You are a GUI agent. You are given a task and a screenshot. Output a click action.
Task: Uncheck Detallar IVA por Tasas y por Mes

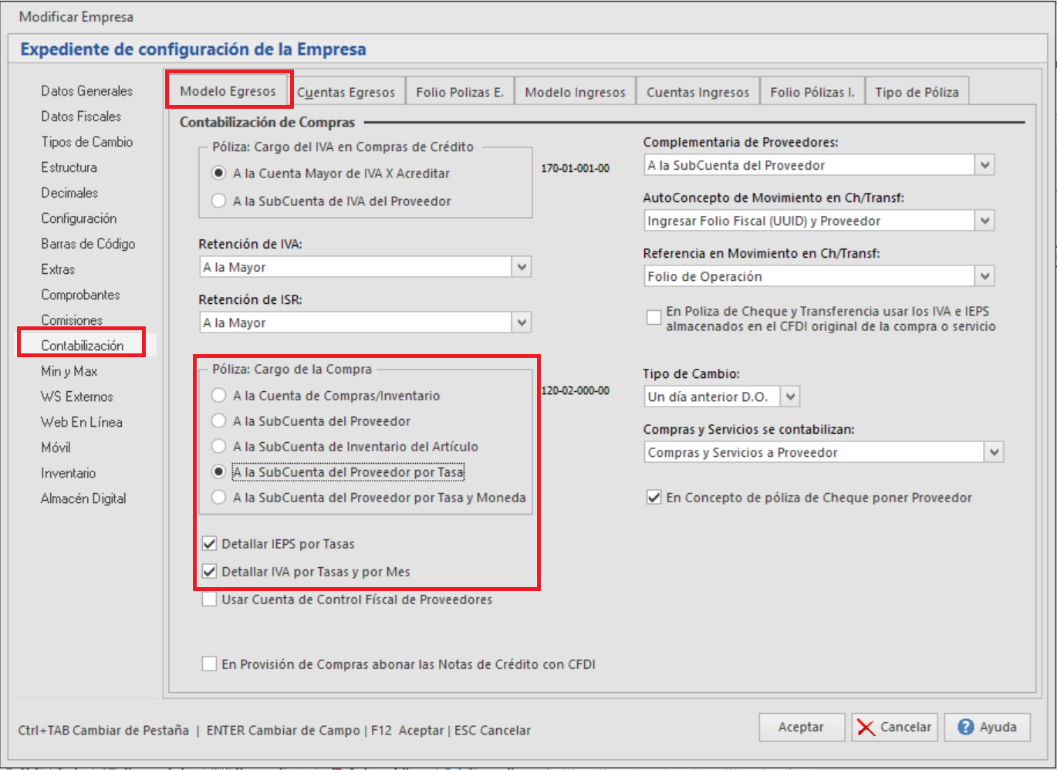pos(209,572)
